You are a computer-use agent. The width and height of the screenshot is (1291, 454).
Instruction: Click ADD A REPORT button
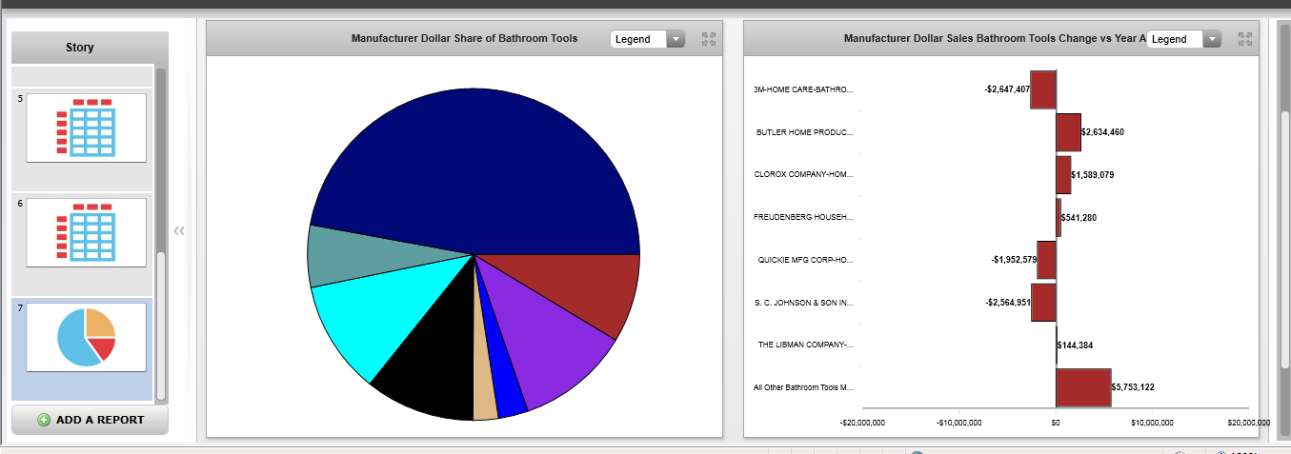pyautogui.click(x=91, y=420)
